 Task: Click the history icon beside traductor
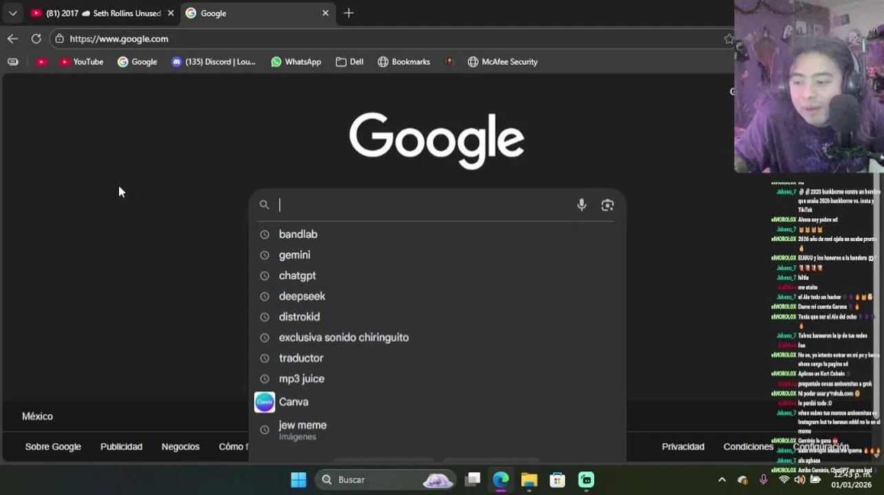point(264,358)
